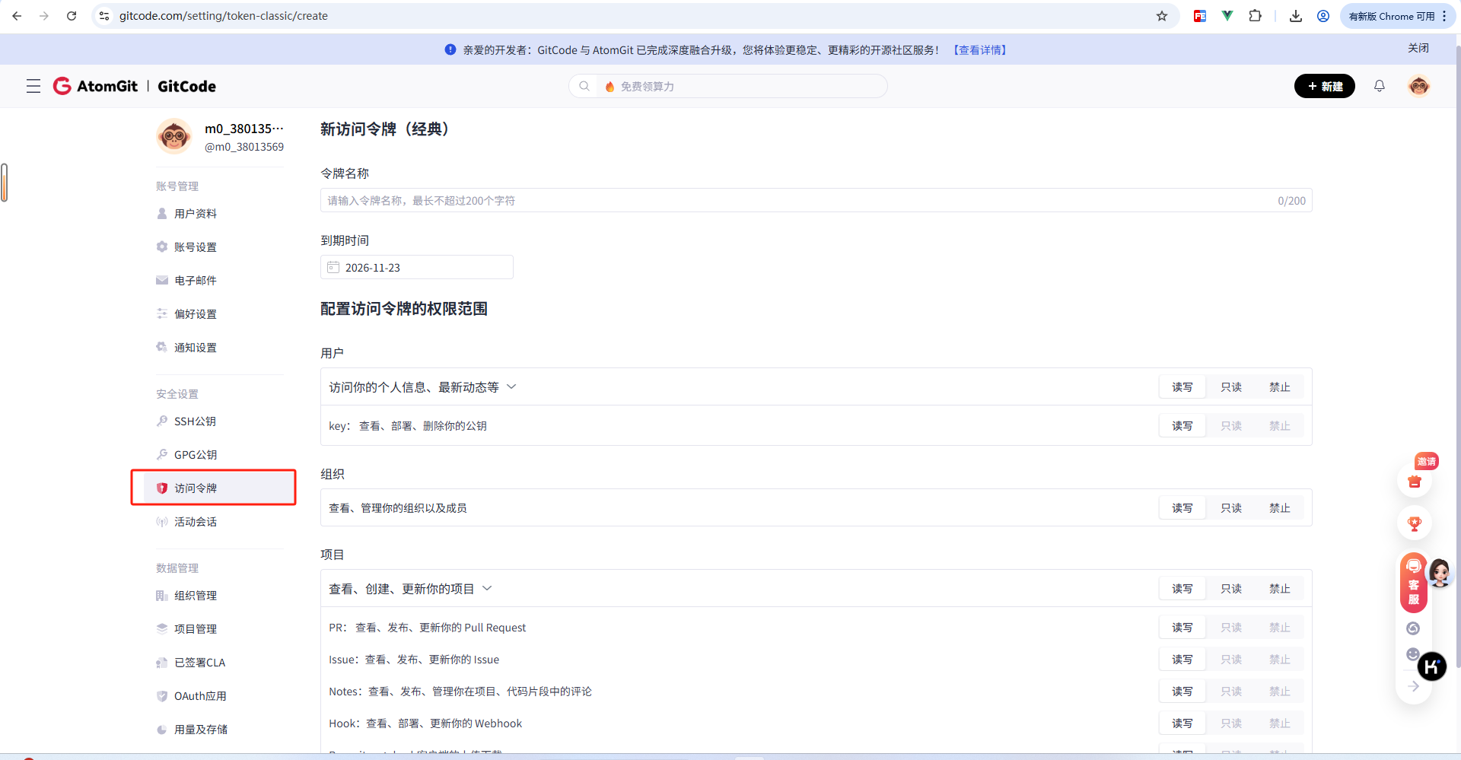Screen dimensions: 1461x760
Task: Click the + 新建 create button
Action: click(1324, 86)
